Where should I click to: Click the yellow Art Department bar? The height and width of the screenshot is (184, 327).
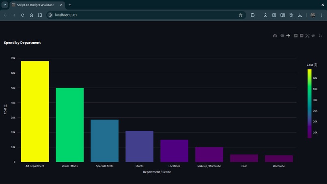[35, 111]
